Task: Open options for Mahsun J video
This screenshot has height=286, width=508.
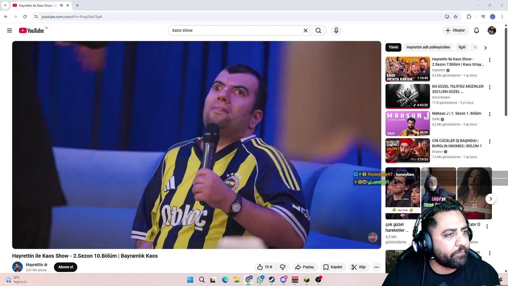Action: [x=489, y=114]
